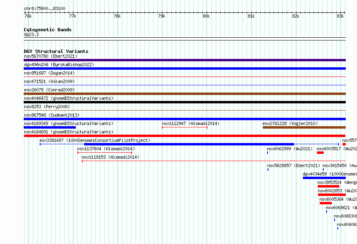Open variant label nsv8253 (Perry2008)

tap(47, 107)
